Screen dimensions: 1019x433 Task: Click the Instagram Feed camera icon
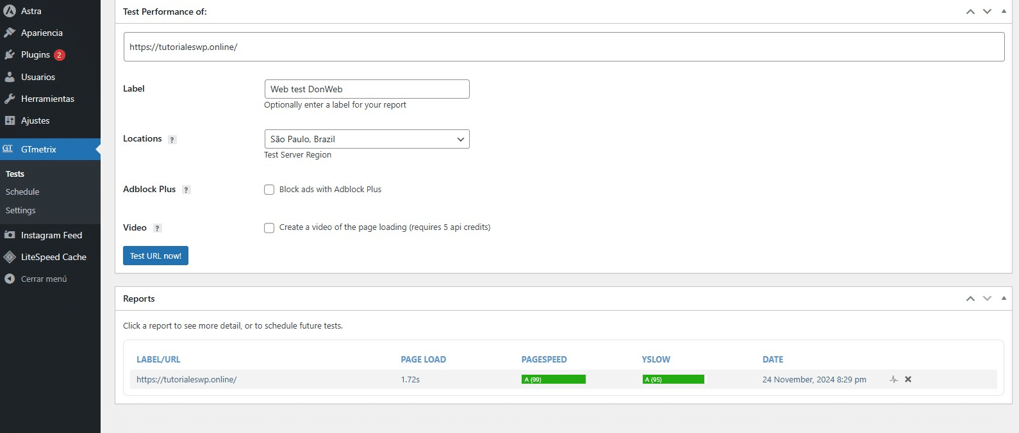pyautogui.click(x=10, y=235)
